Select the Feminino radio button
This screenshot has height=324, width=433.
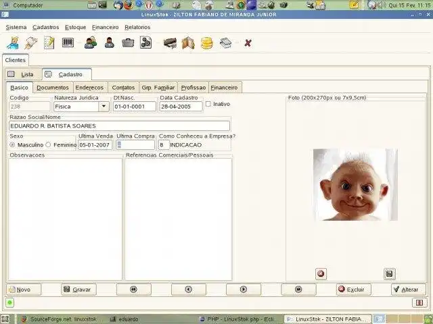48,144
